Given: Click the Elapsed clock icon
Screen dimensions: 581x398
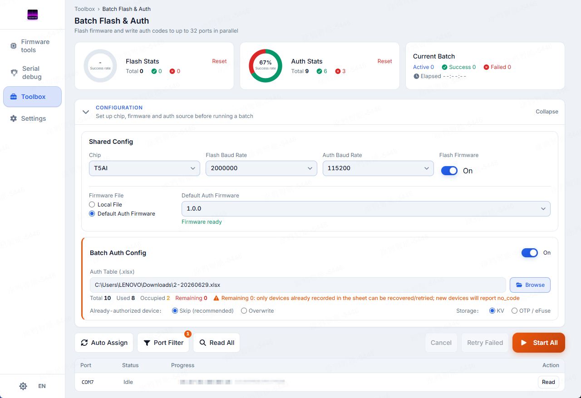Looking at the screenshot, I should coord(416,76).
